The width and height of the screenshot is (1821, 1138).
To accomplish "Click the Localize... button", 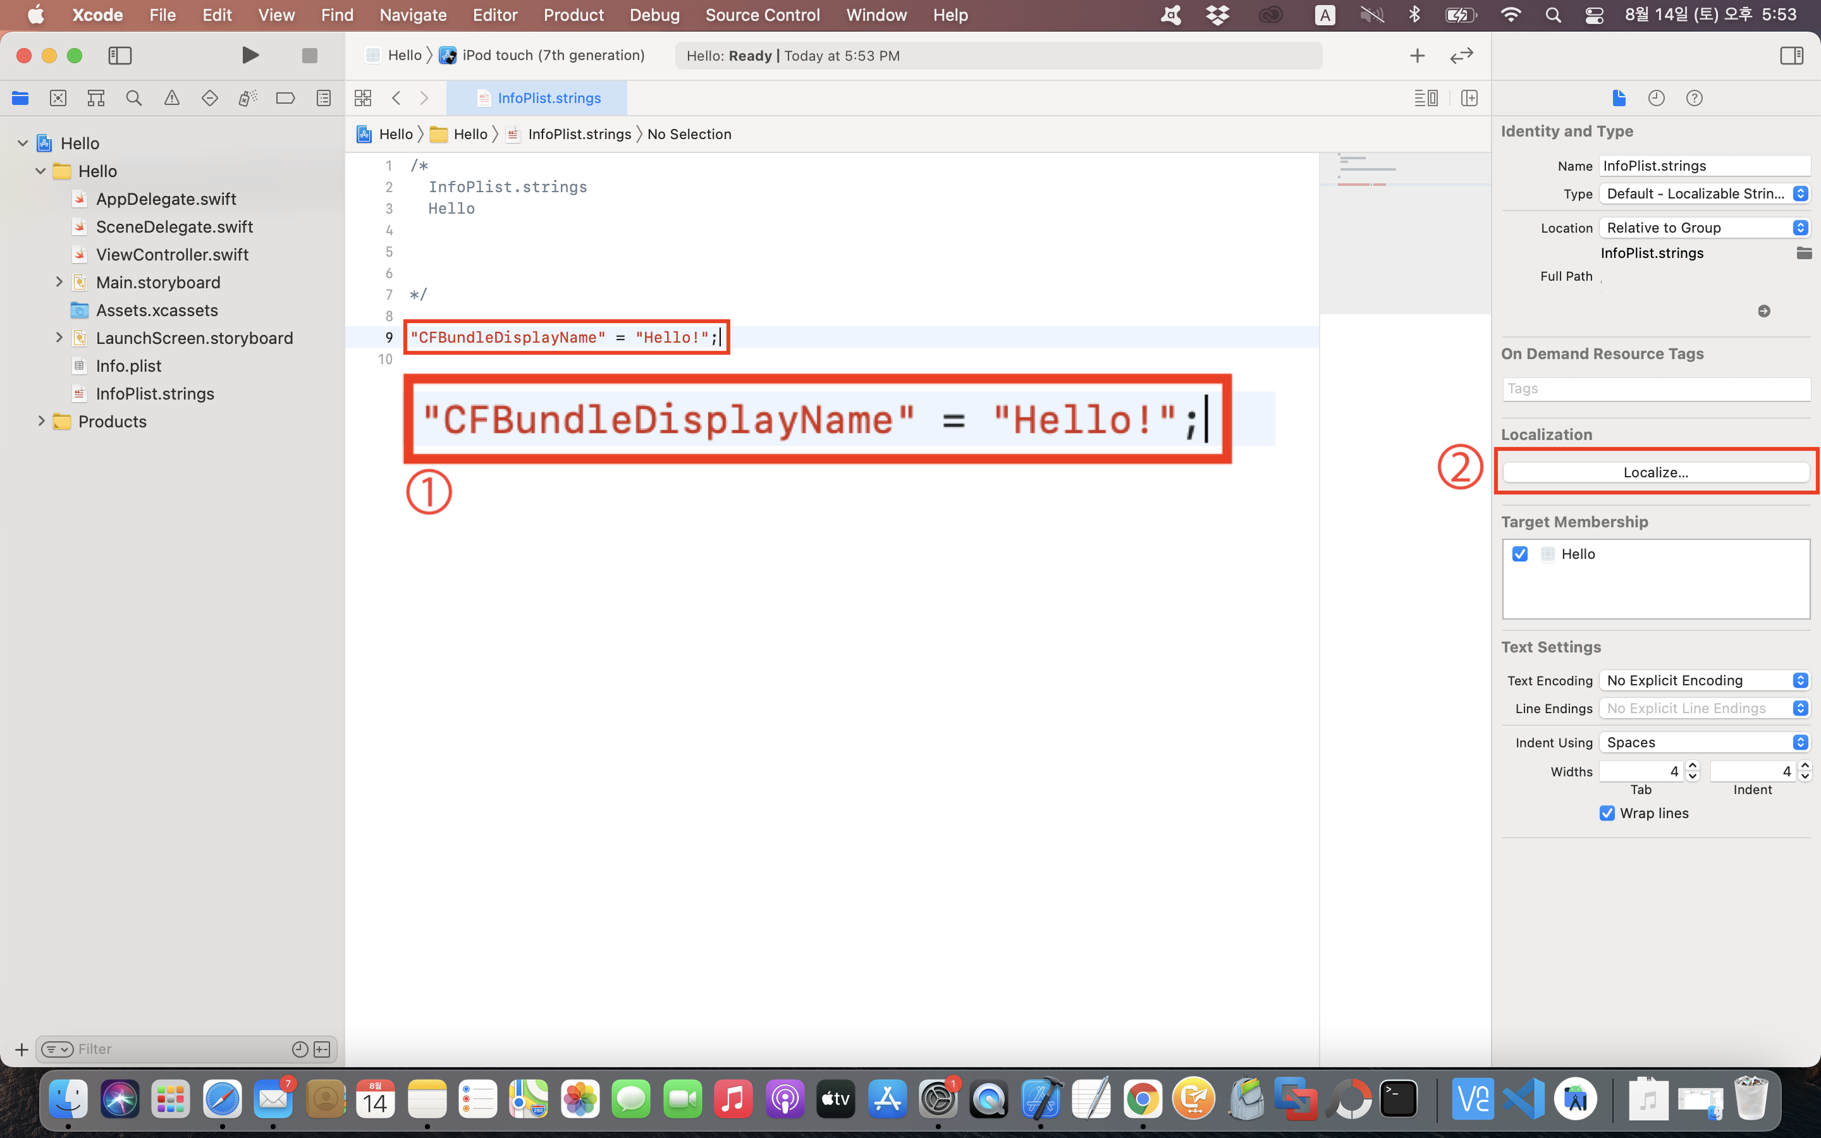I will click(1655, 473).
